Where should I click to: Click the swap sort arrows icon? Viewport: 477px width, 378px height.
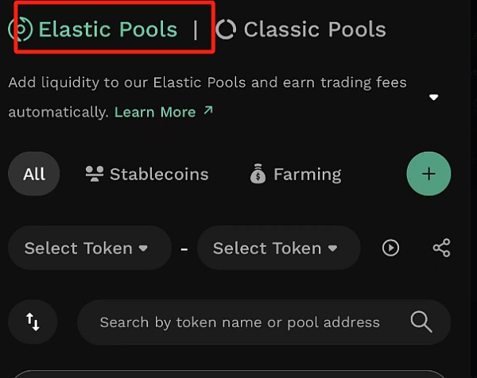click(33, 322)
